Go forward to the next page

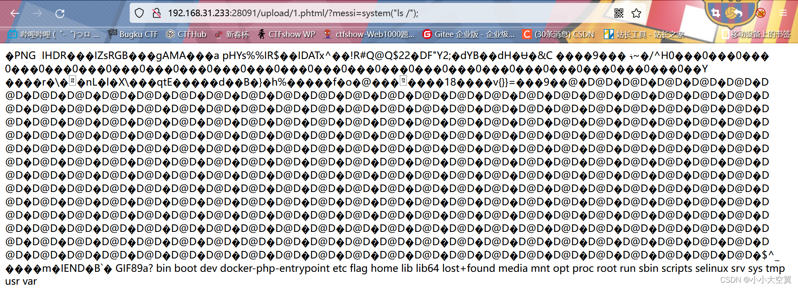pyautogui.click(x=37, y=13)
